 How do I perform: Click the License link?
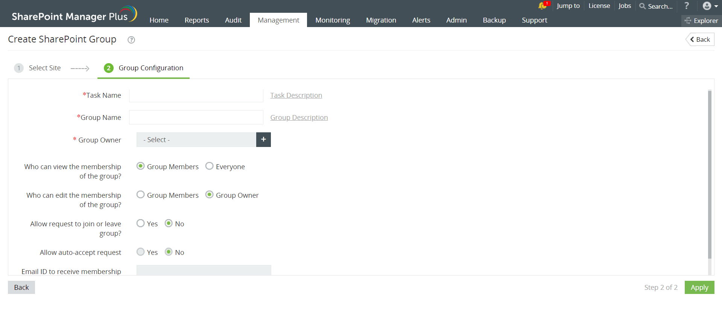599,6
